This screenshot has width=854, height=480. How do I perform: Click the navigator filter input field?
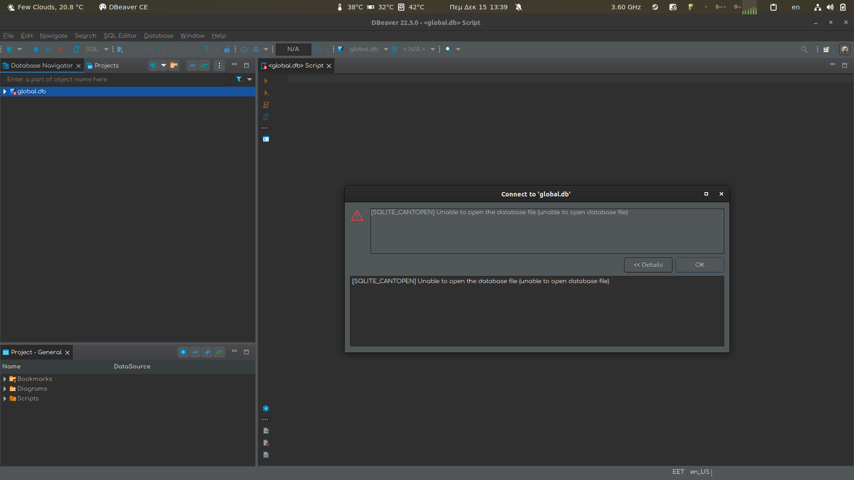[116, 79]
